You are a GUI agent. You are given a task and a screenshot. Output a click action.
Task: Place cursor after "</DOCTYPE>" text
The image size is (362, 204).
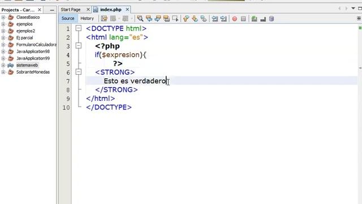click(x=132, y=107)
